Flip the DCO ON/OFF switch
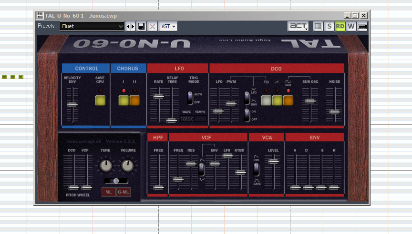 click(247, 115)
